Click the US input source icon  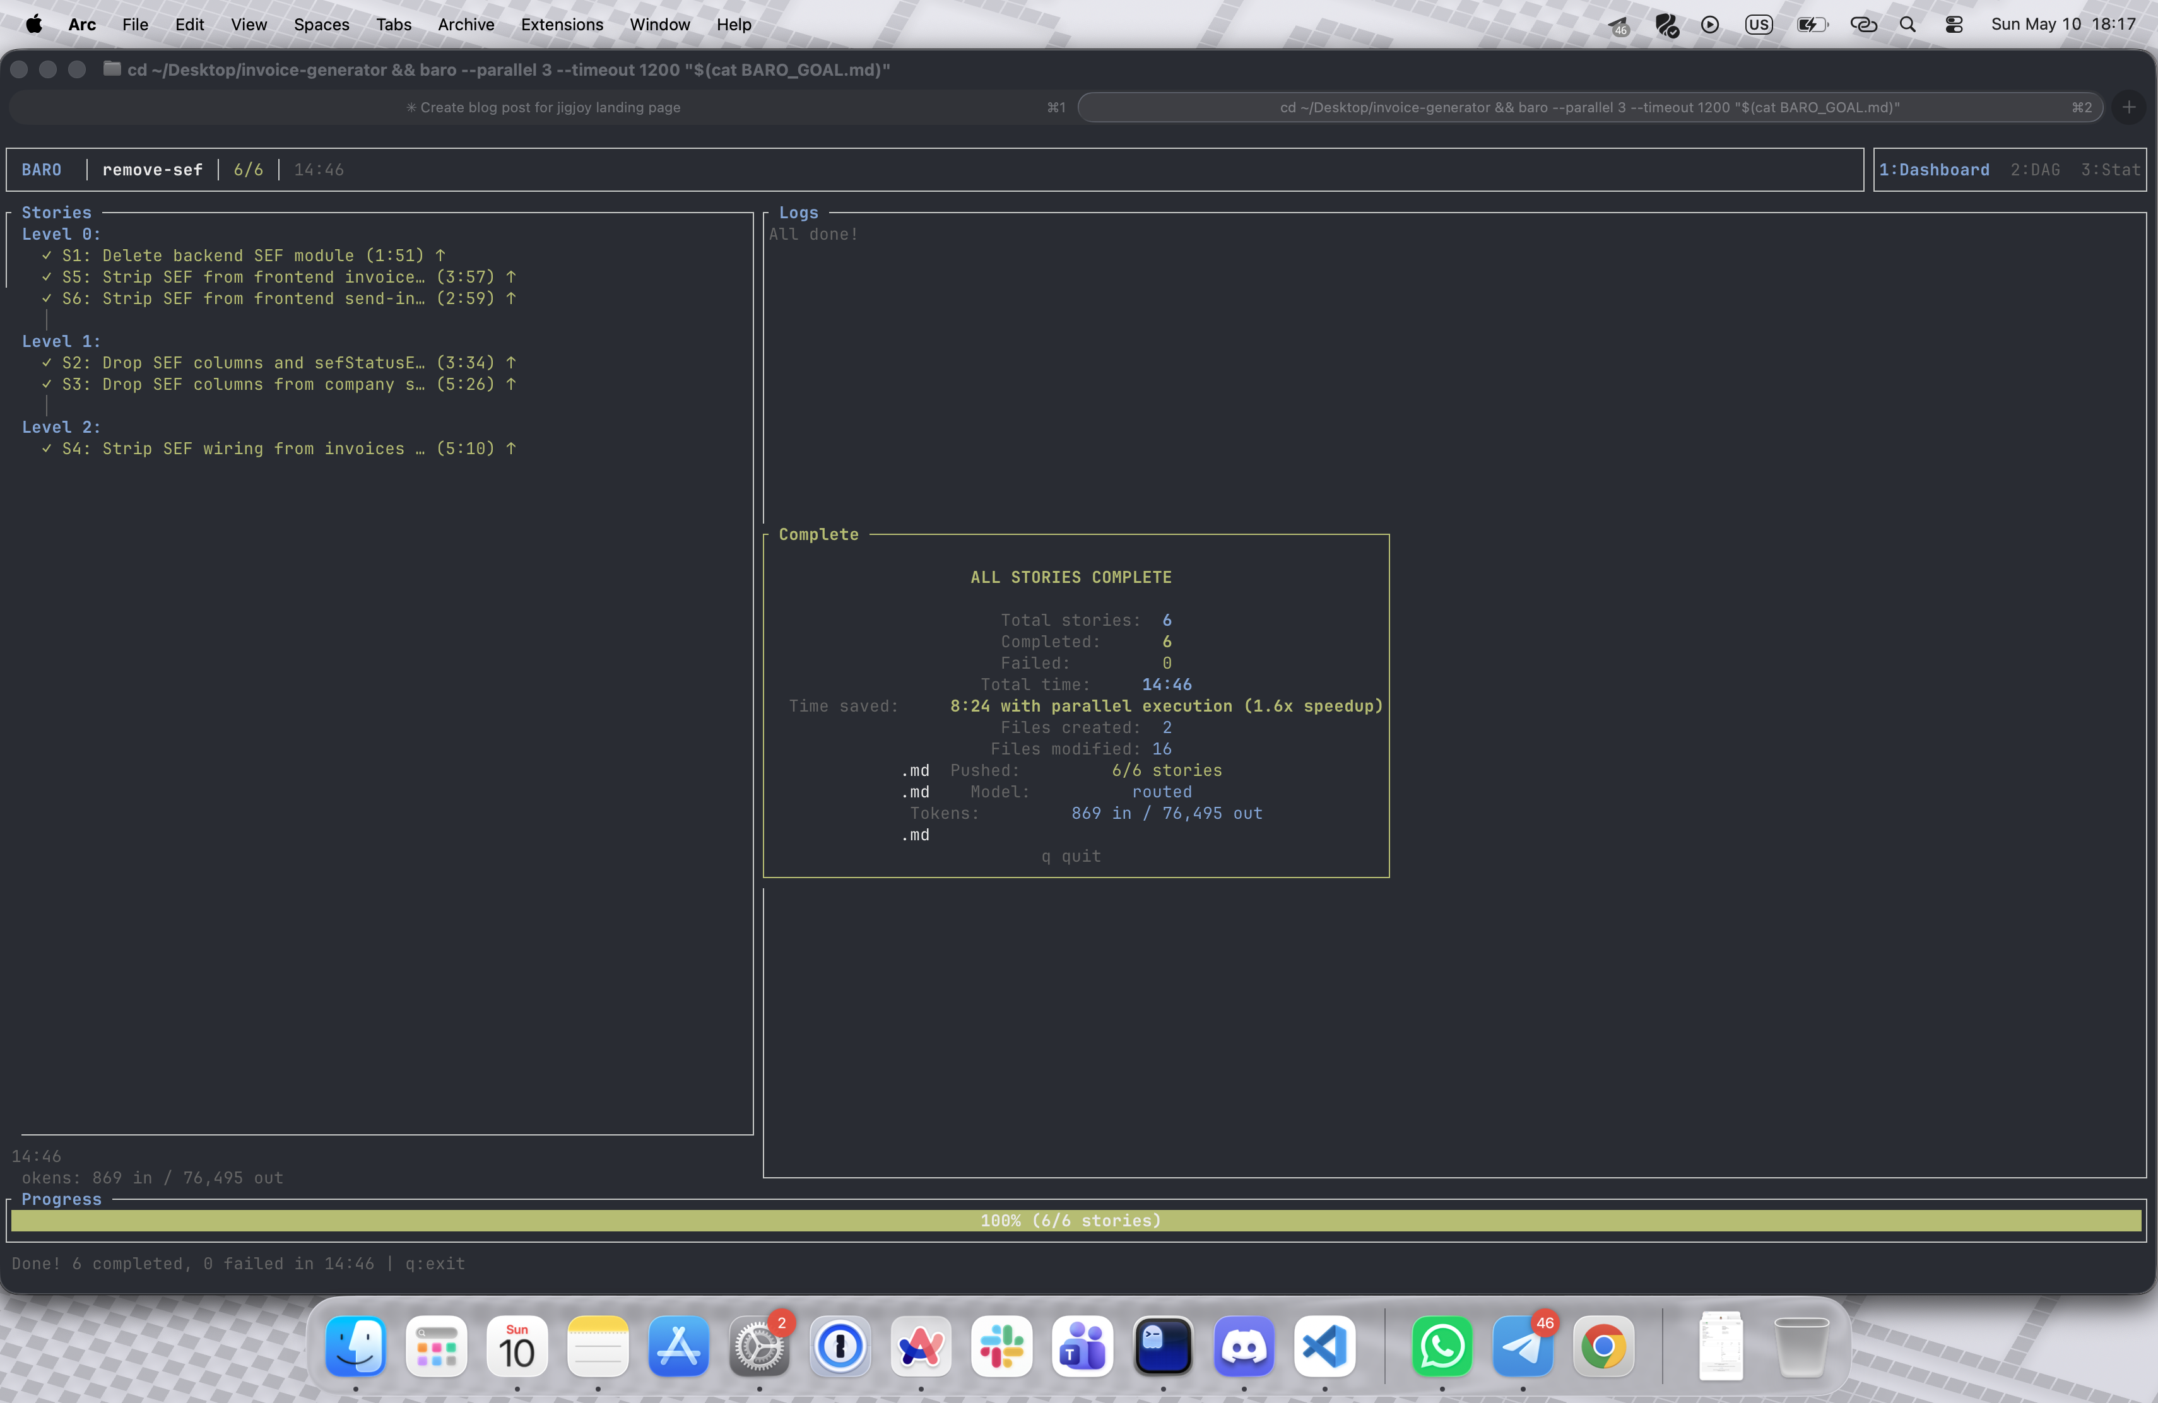click(1758, 25)
